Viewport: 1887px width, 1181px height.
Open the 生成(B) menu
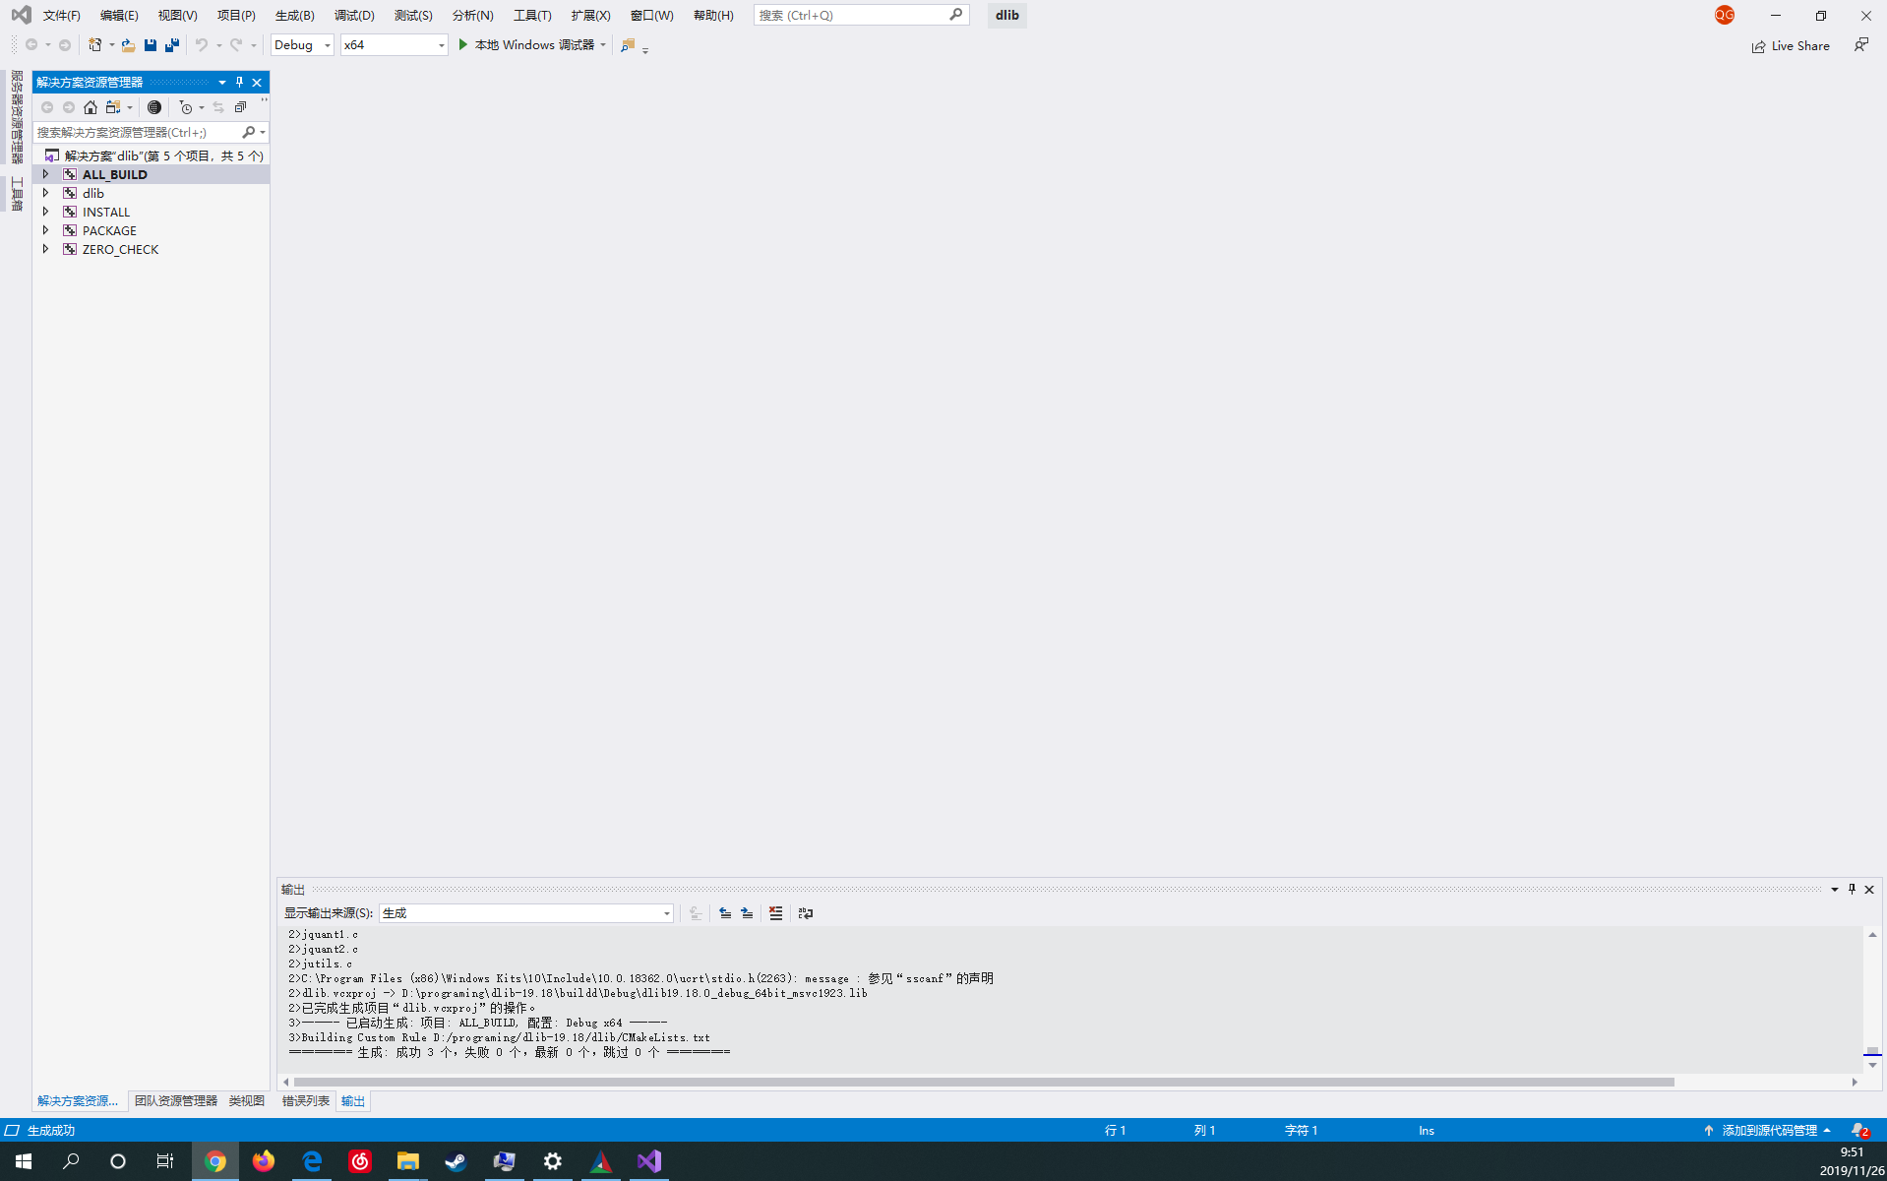click(293, 15)
